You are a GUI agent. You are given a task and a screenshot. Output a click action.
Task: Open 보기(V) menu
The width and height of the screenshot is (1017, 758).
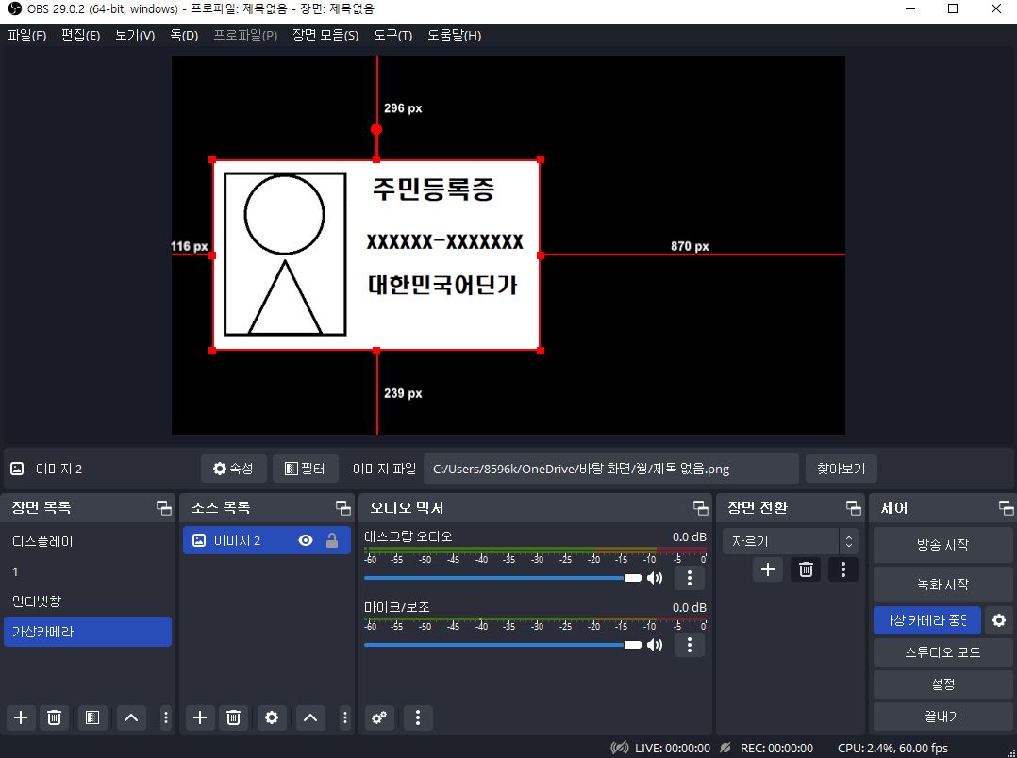pyautogui.click(x=135, y=35)
